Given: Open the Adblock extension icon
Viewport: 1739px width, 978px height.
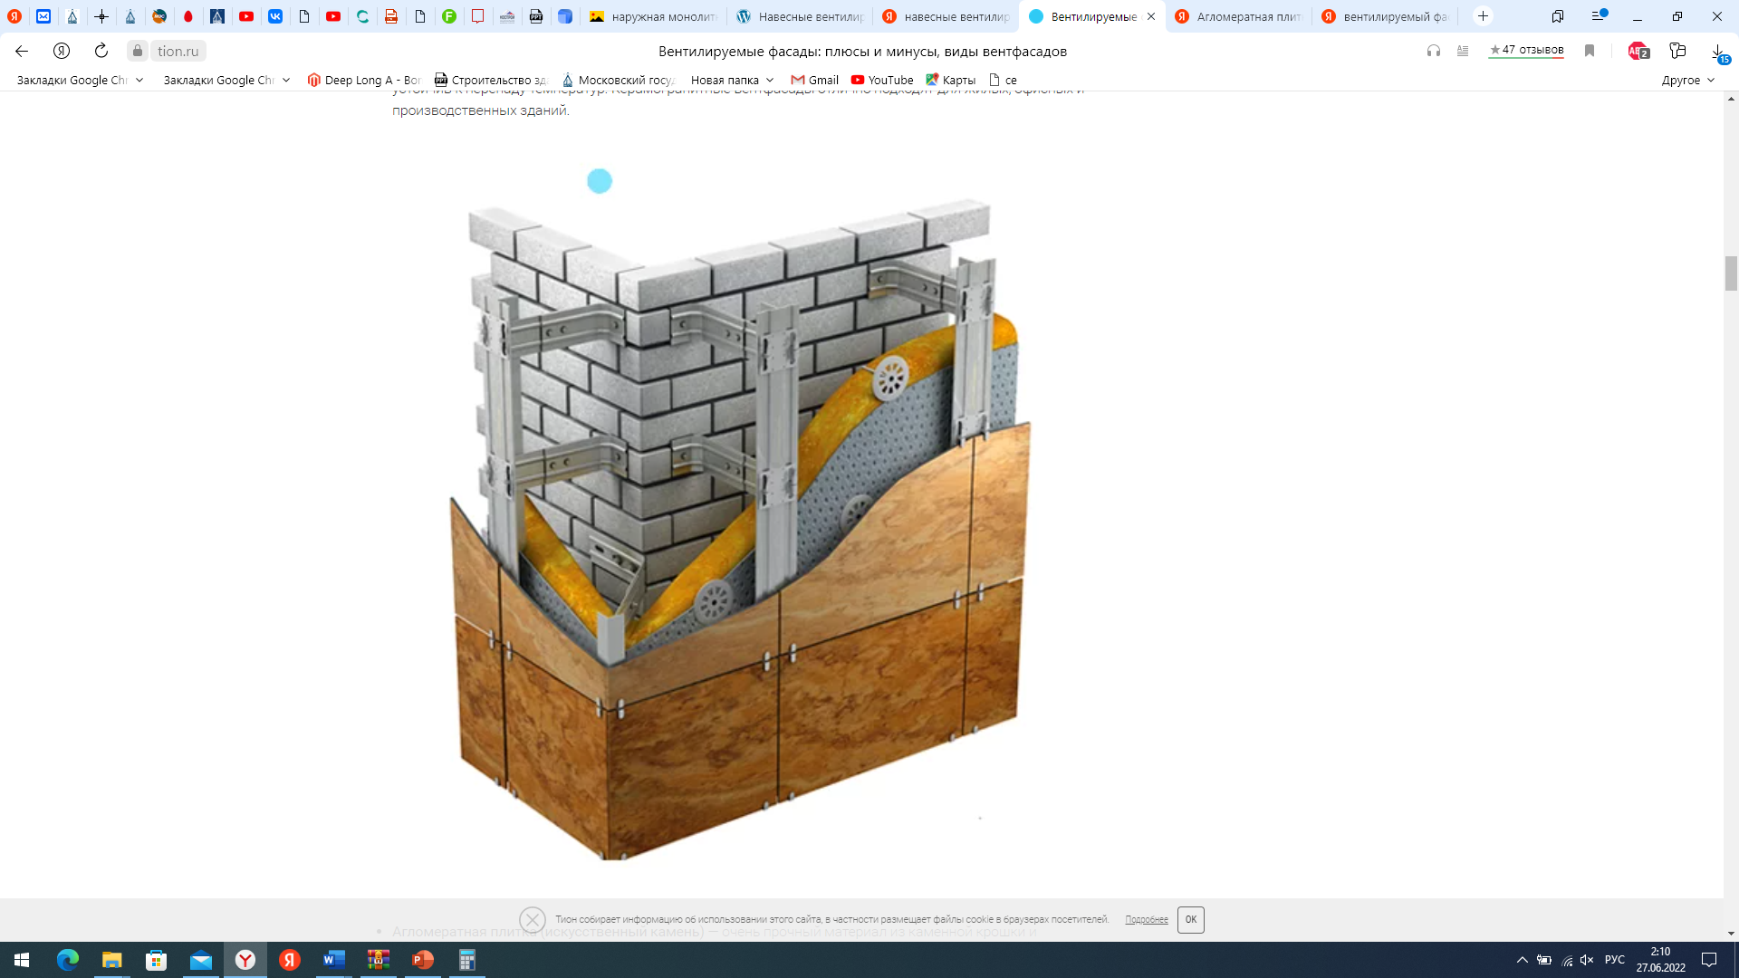Looking at the screenshot, I should (1638, 51).
